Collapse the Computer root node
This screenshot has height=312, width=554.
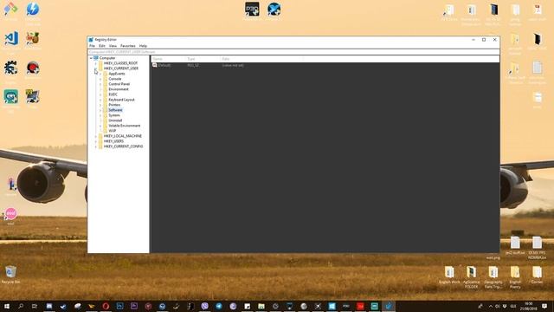(91, 58)
